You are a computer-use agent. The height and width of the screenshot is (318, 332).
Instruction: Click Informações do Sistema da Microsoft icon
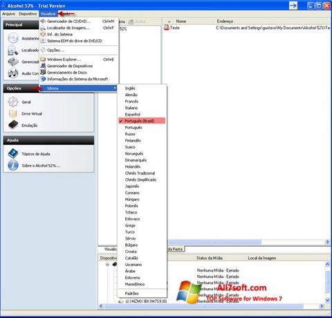point(43,79)
